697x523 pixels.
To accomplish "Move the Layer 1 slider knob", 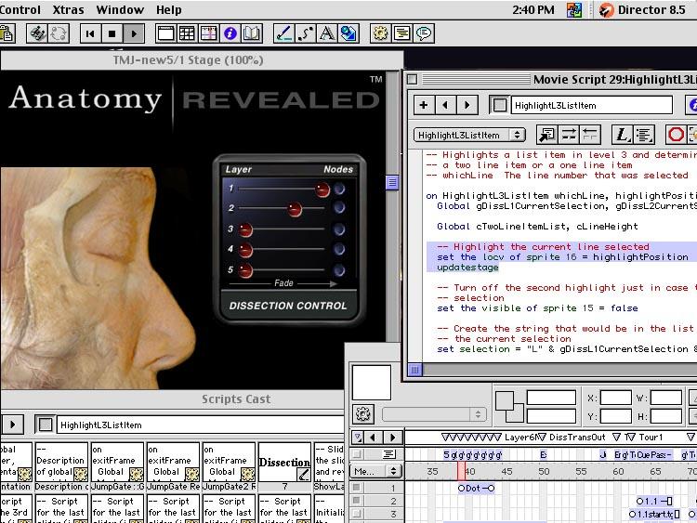I will 322,190.
